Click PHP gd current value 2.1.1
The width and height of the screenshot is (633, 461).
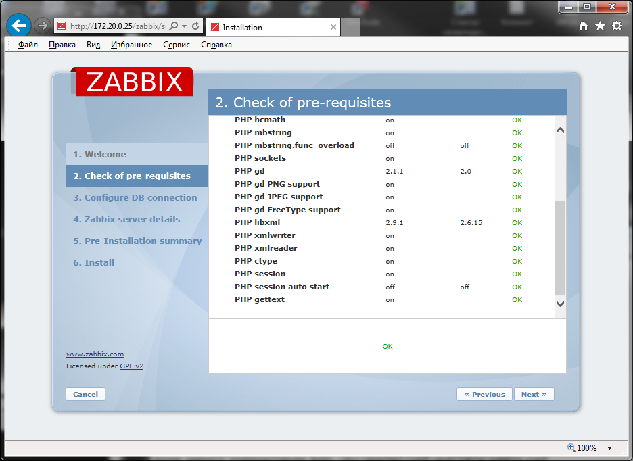[394, 171]
